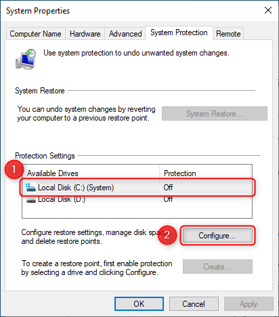
Task: Click the system protection computer icon
Action: [26, 59]
